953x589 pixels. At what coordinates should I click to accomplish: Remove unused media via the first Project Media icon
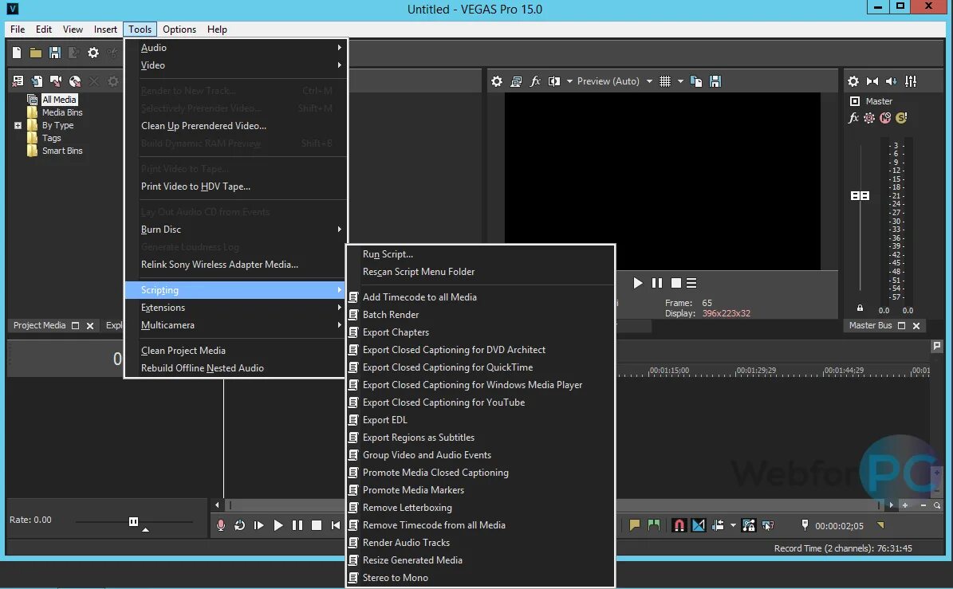(18, 80)
